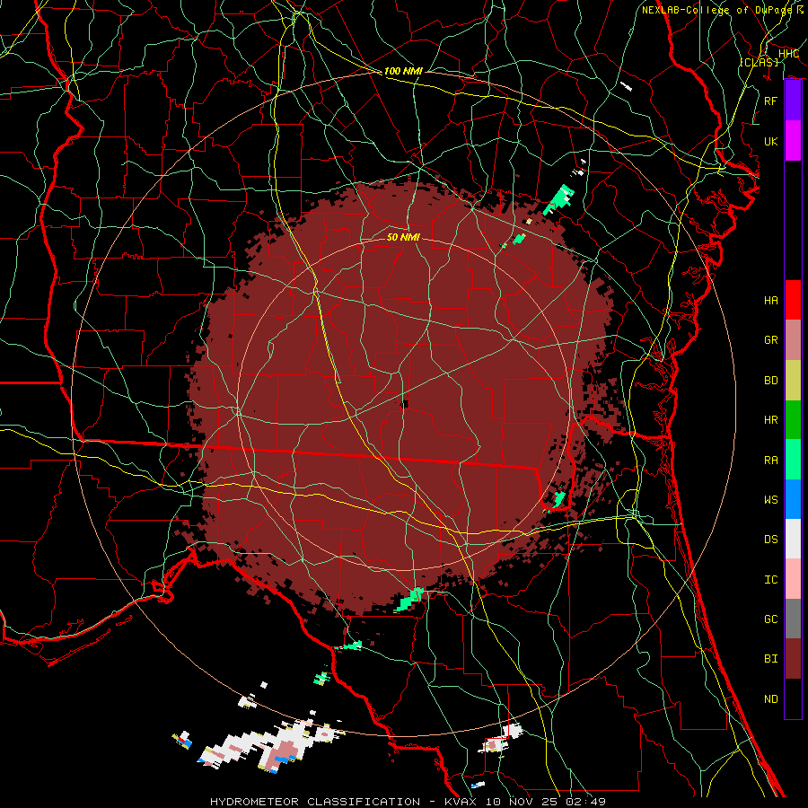This screenshot has height=808, width=808.
Task: Click the HR legend label
Action: tap(770, 420)
